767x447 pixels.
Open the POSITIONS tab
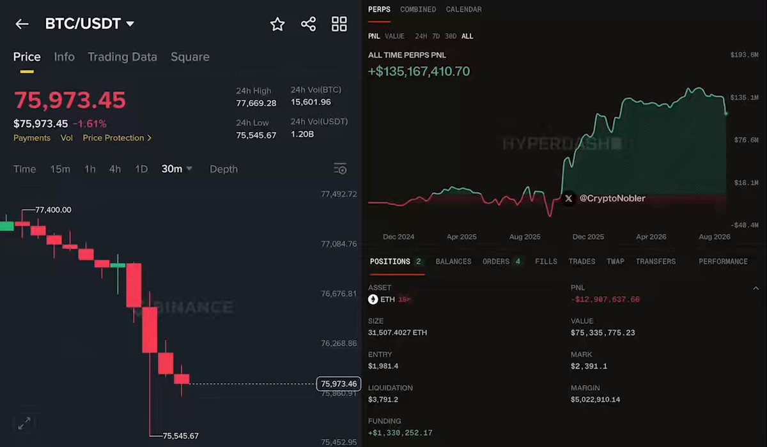pos(396,262)
